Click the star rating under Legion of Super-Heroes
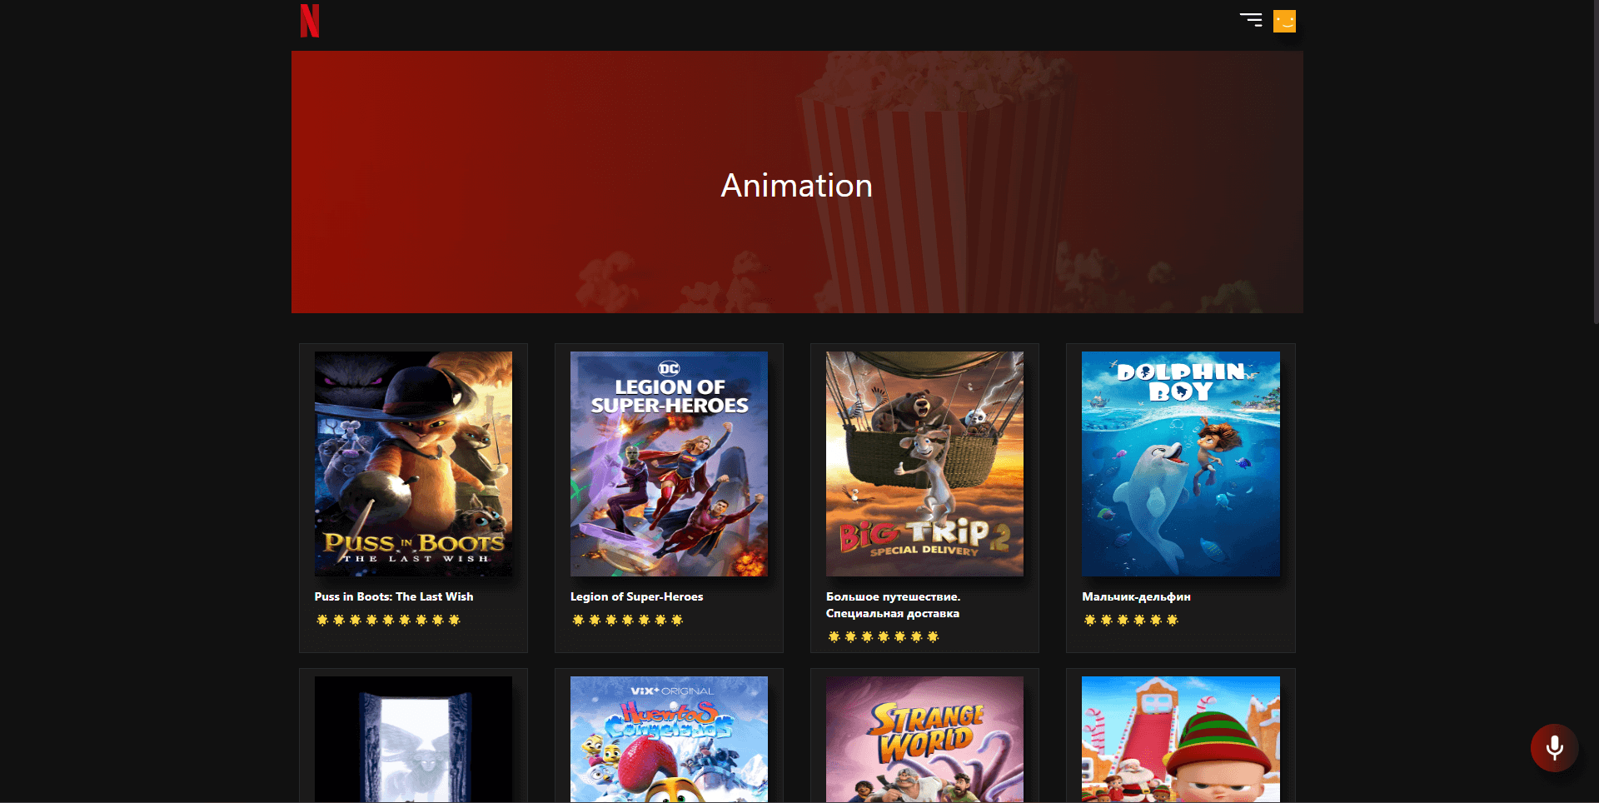 tap(628, 620)
